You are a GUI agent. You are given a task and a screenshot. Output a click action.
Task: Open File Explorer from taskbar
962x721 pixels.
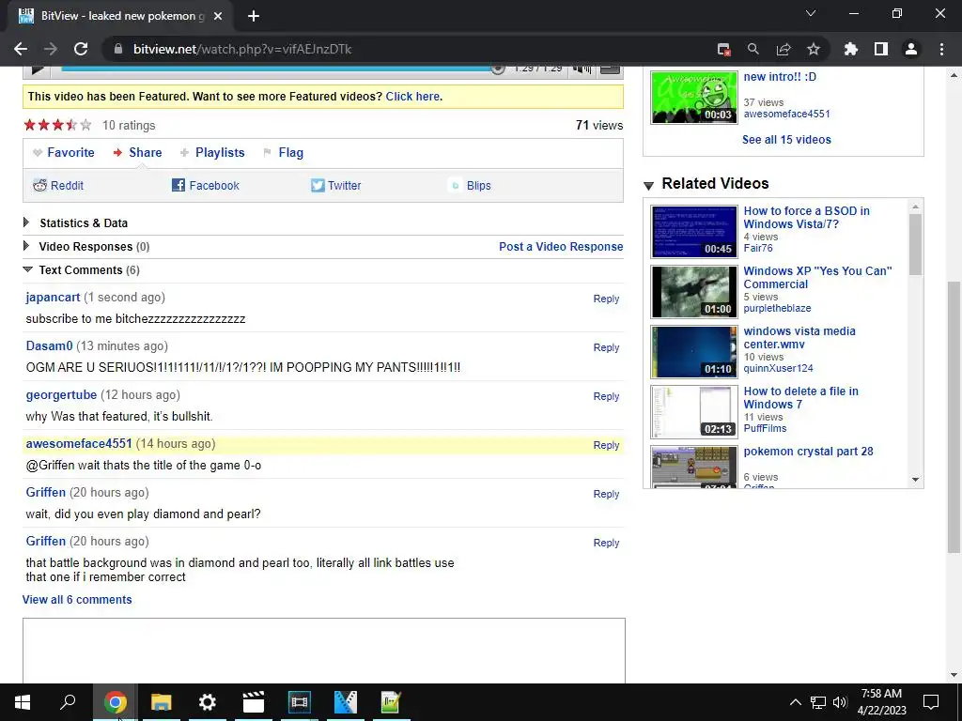coord(162,702)
